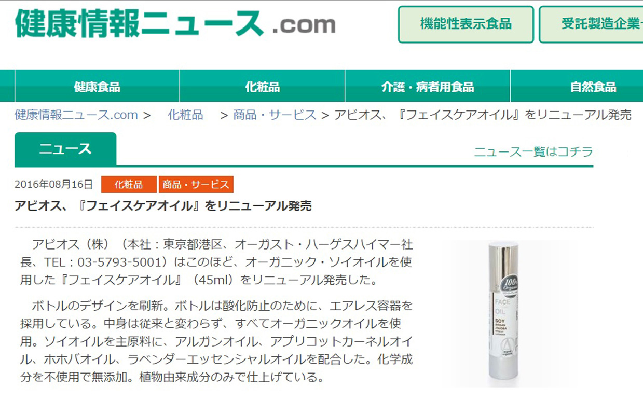Open the 機能性表示食品 button
Image resolution: width=643 pixels, height=415 pixels.
(x=466, y=24)
